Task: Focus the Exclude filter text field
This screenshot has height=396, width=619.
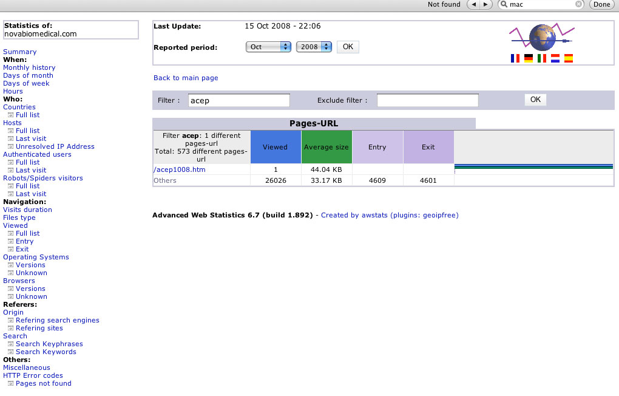Action: [427, 100]
